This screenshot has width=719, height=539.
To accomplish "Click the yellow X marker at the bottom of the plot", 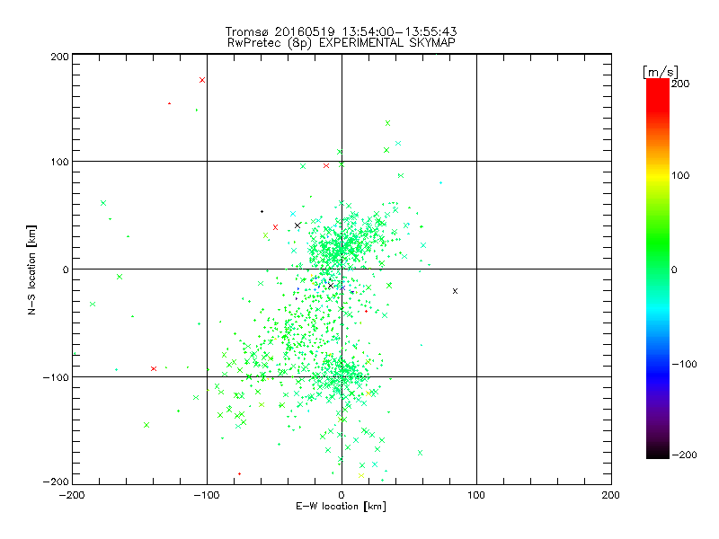I will tap(361, 476).
